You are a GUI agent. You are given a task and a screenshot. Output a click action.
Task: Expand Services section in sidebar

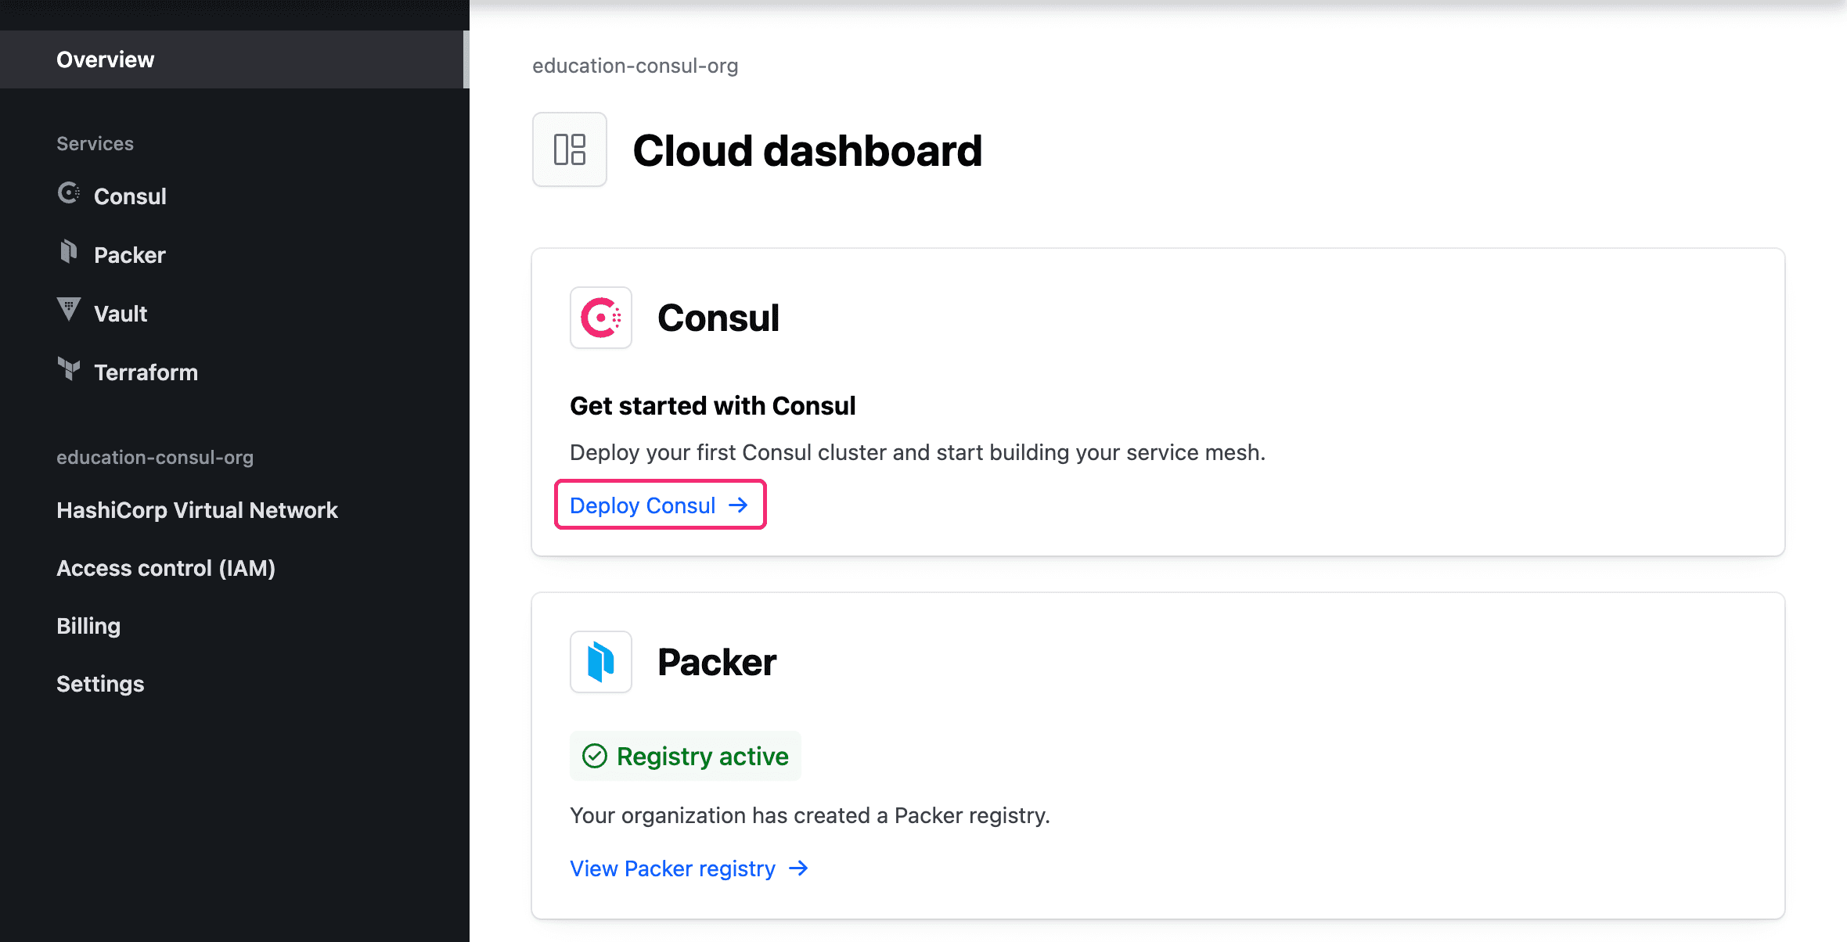pos(95,143)
